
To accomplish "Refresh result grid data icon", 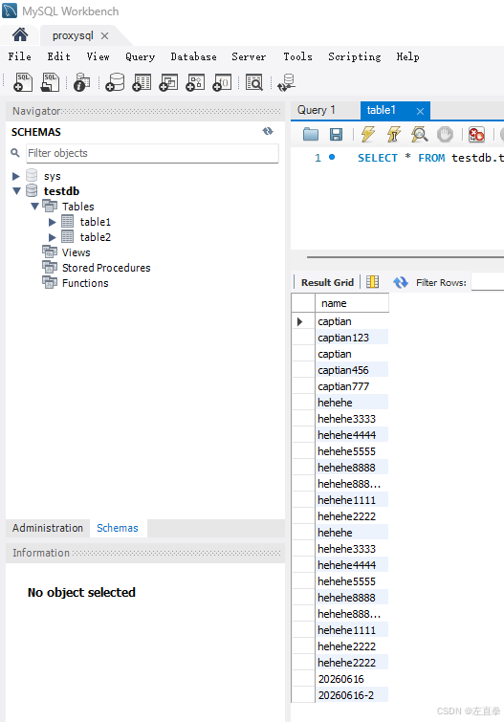I will point(401,282).
